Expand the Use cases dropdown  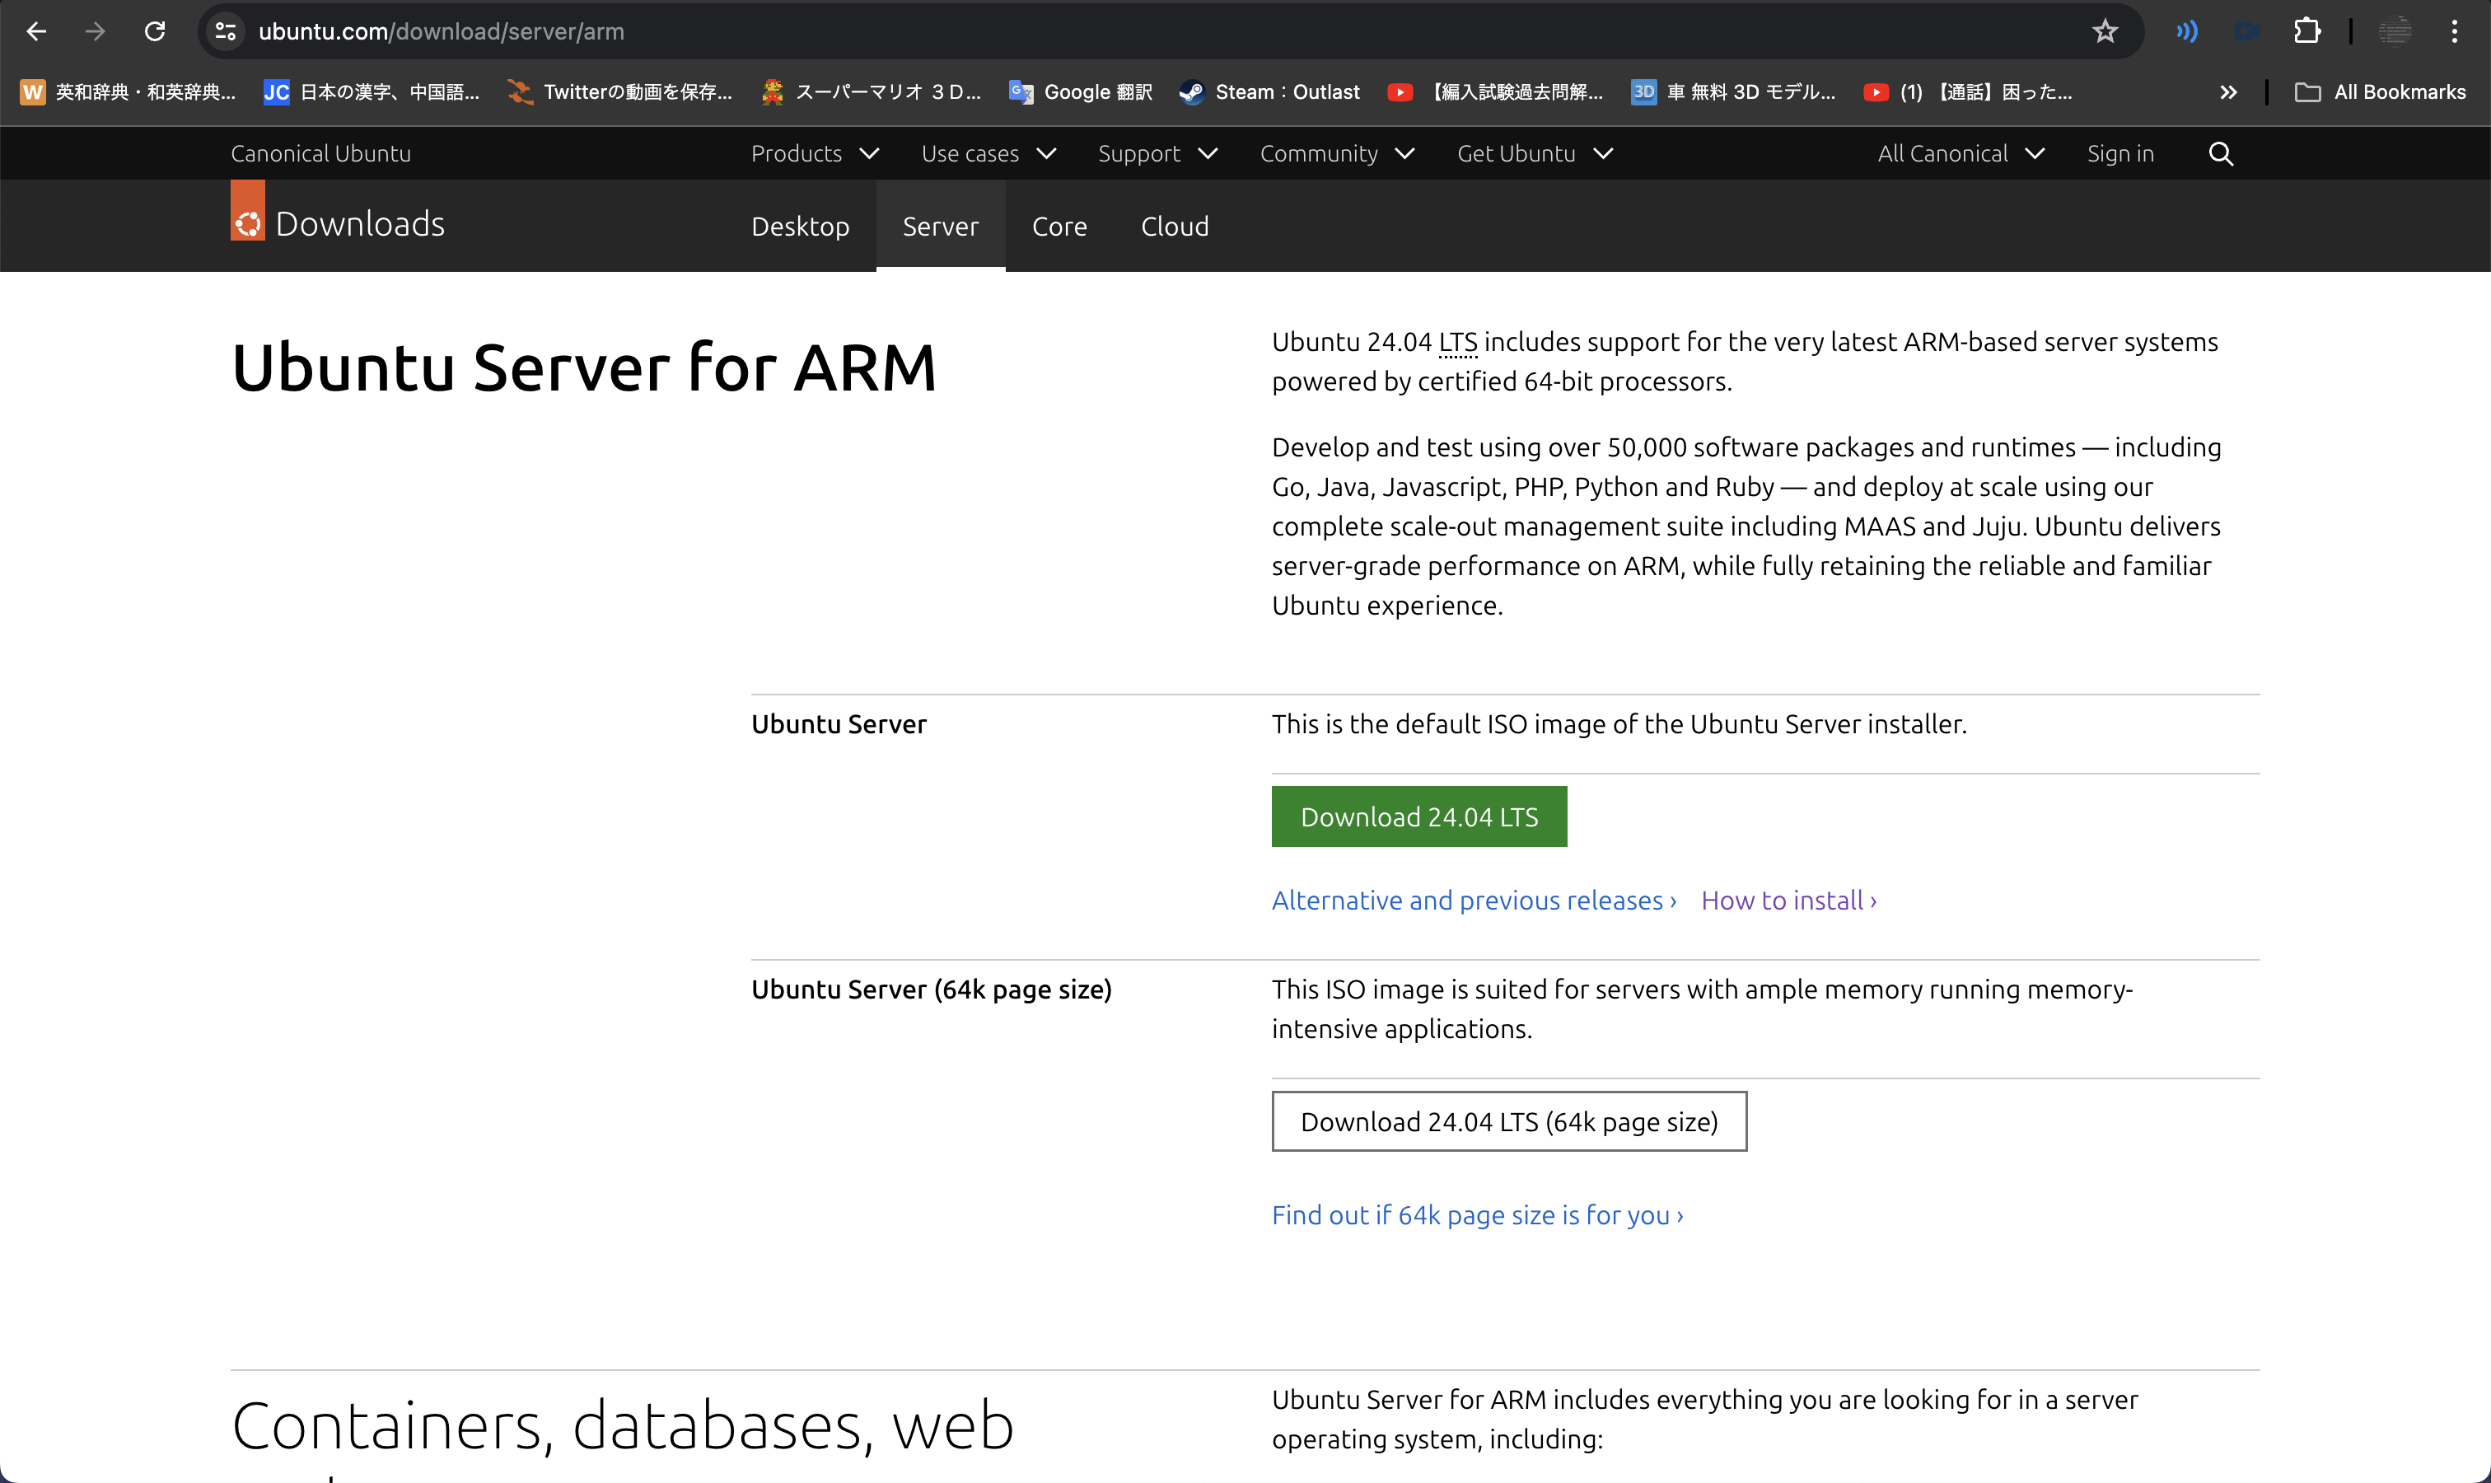pos(987,154)
